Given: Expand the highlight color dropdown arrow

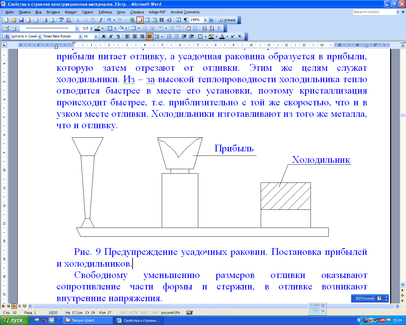Looking at the screenshot, I should click(216, 36).
